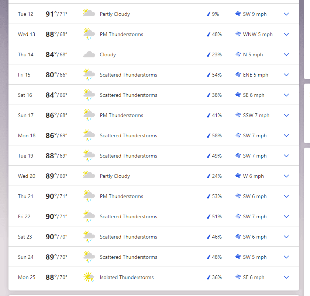Click the partly cloudy icon for Tue 12
The image size is (310, 296).
(x=89, y=13)
